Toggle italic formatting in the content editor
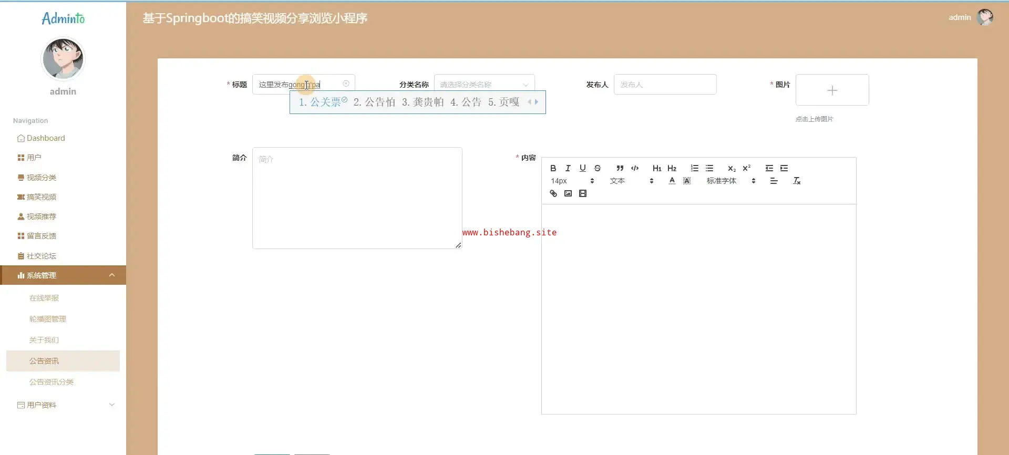This screenshot has height=455, width=1009. (x=568, y=168)
